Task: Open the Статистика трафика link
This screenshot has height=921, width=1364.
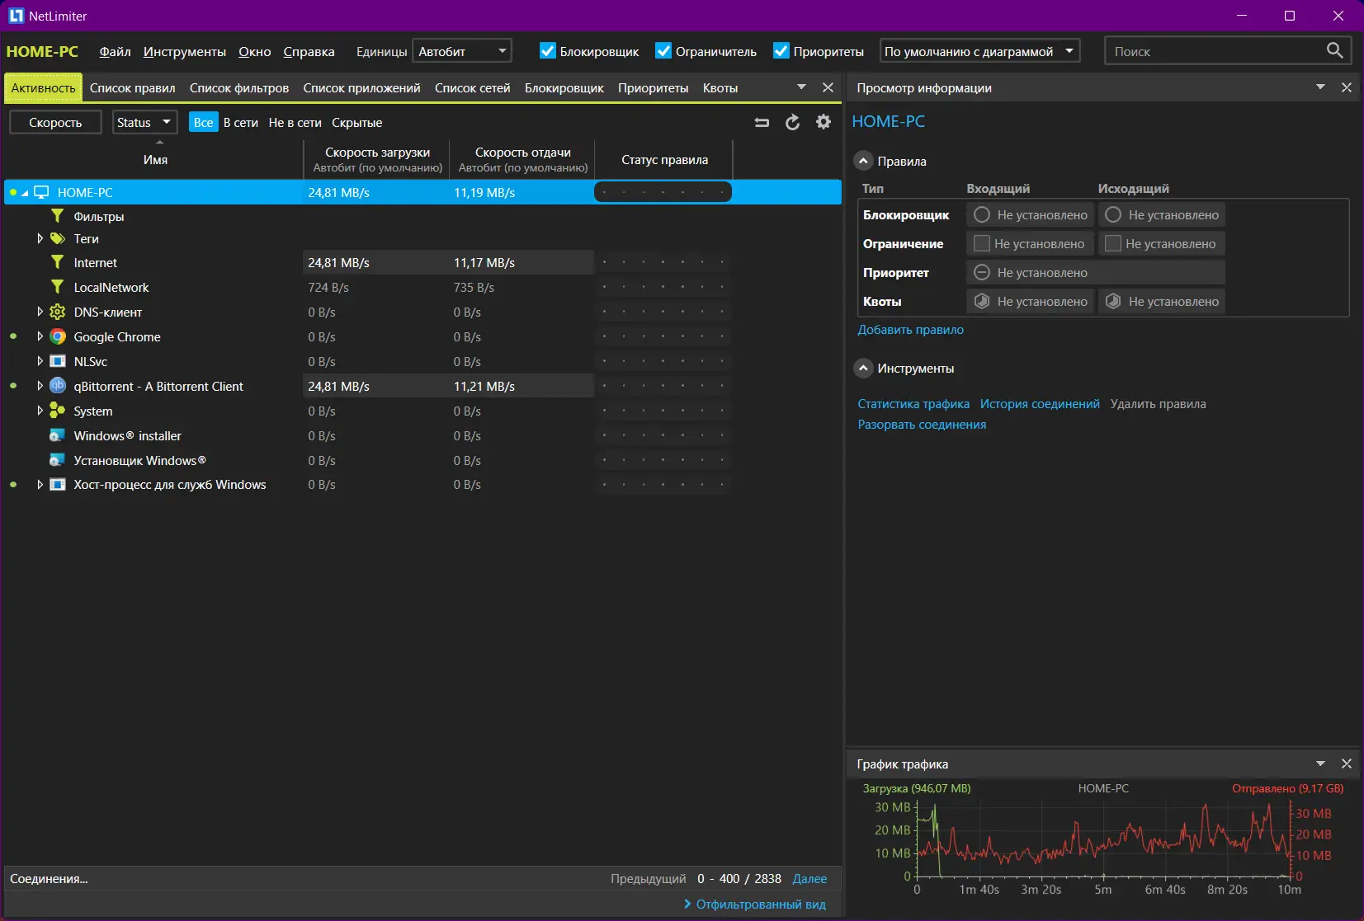Action: pos(913,403)
